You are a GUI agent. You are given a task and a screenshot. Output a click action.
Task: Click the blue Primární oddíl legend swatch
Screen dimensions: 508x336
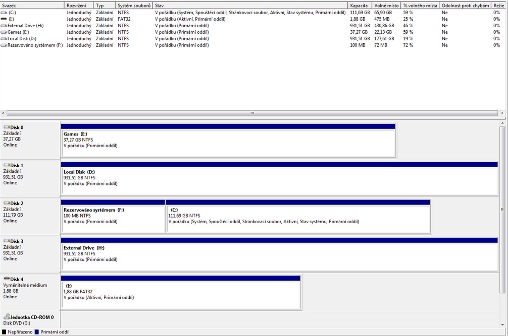(x=36, y=332)
